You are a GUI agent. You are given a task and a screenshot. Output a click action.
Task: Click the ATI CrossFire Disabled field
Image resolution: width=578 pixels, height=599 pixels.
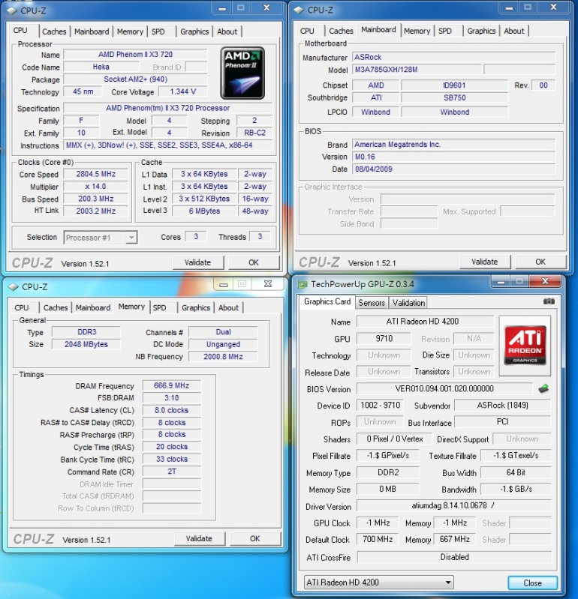454,557
